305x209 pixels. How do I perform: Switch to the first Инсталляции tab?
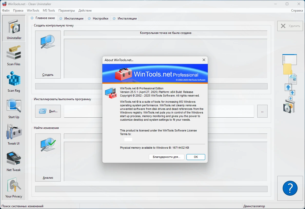click(x=71, y=18)
